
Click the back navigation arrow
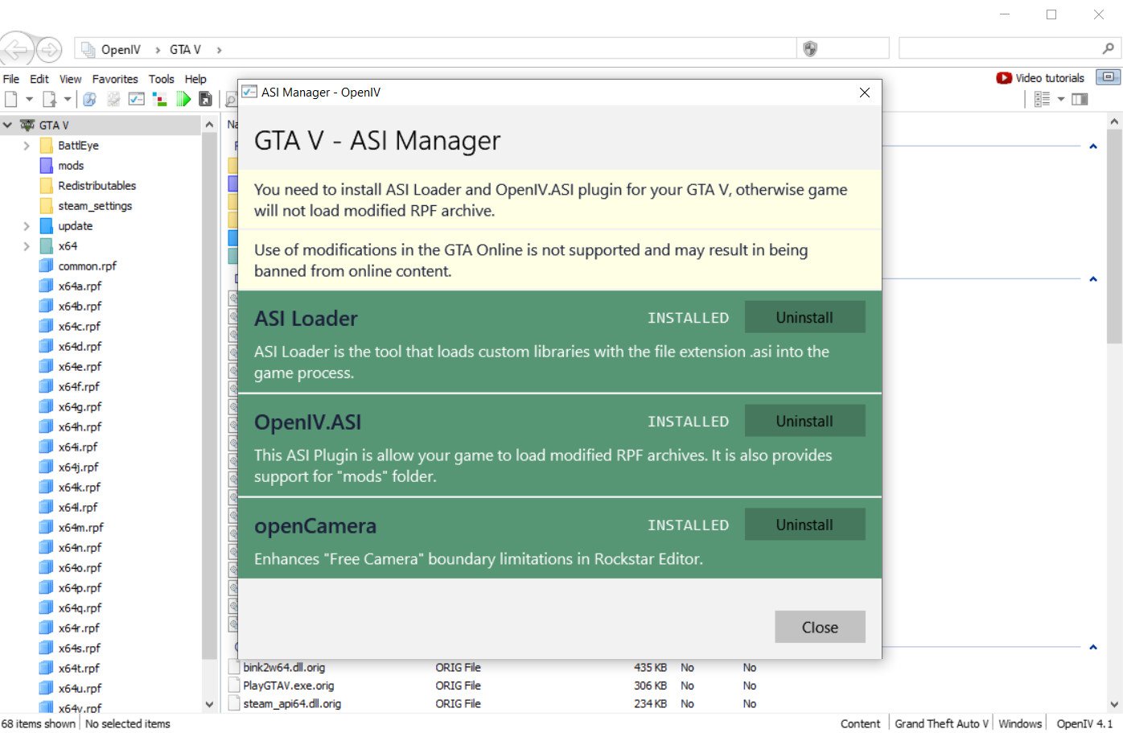click(x=17, y=49)
